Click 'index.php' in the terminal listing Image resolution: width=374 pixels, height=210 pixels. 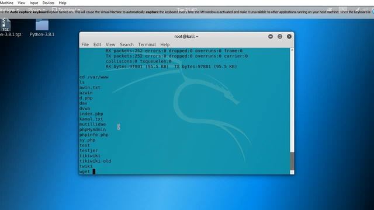tap(91, 114)
